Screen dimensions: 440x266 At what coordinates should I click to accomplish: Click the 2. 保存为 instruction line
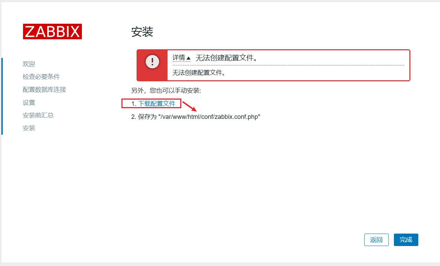pos(196,117)
